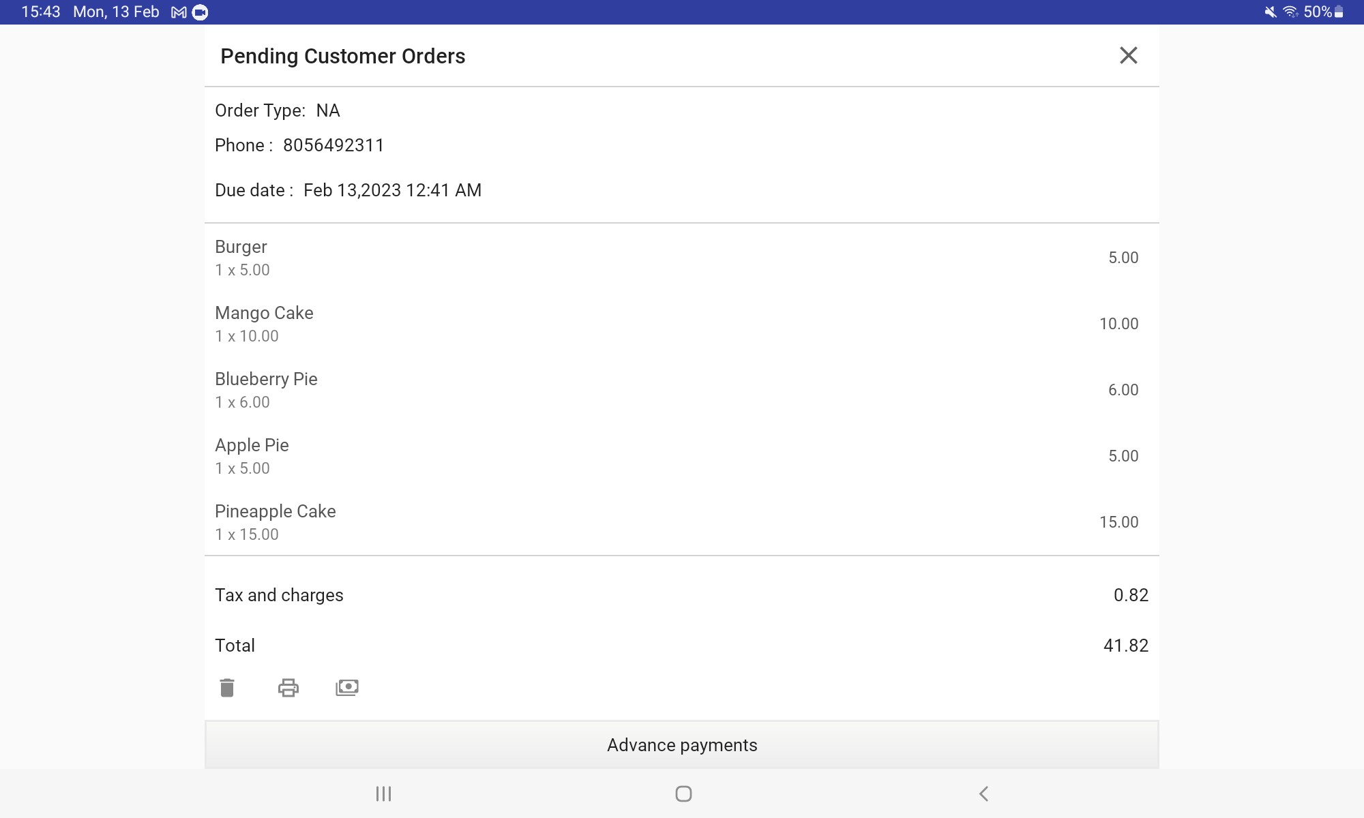Open cash payment icon below Total
1364x818 pixels.
coord(347,688)
